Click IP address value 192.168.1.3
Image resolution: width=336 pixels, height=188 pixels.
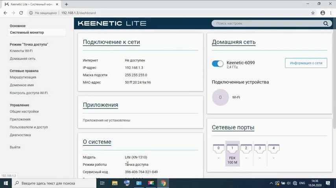134,68
